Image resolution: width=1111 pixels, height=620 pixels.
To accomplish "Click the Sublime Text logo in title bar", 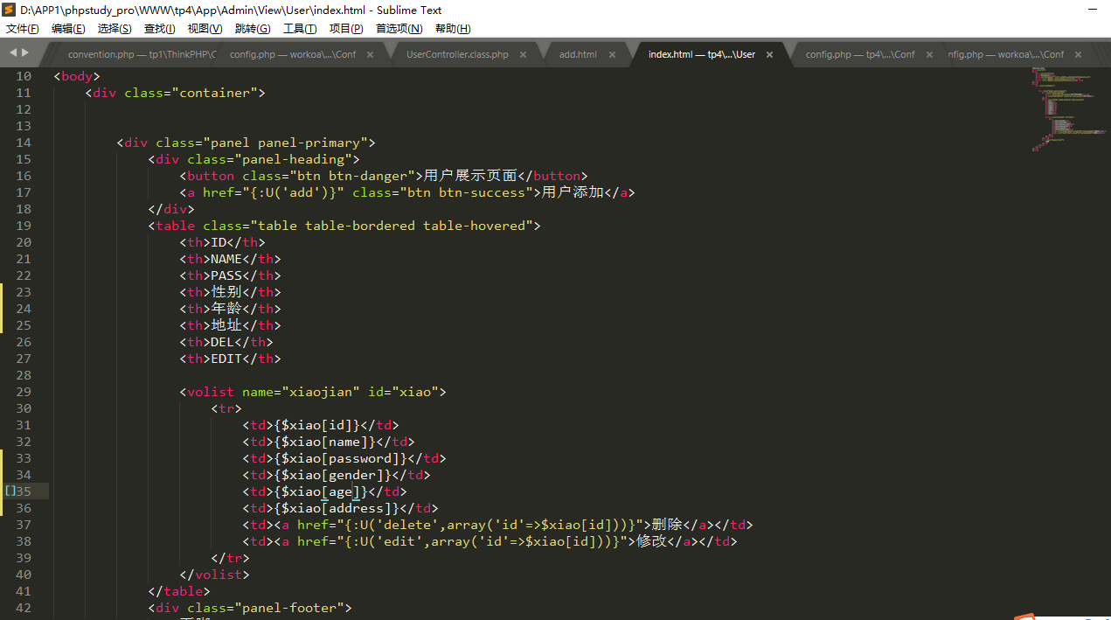I will click(10, 10).
